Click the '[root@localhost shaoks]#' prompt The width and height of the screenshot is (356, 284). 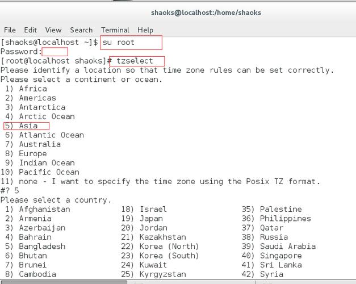(56, 61)
